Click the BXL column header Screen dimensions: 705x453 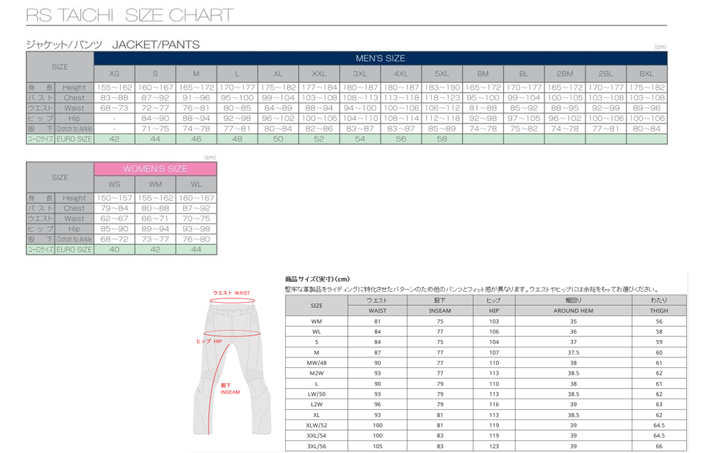(646, 73)
